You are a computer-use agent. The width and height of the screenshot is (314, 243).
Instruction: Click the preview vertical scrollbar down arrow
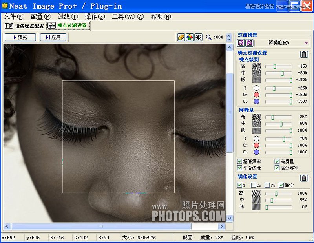pyautogui.click(x=230, y=218)
